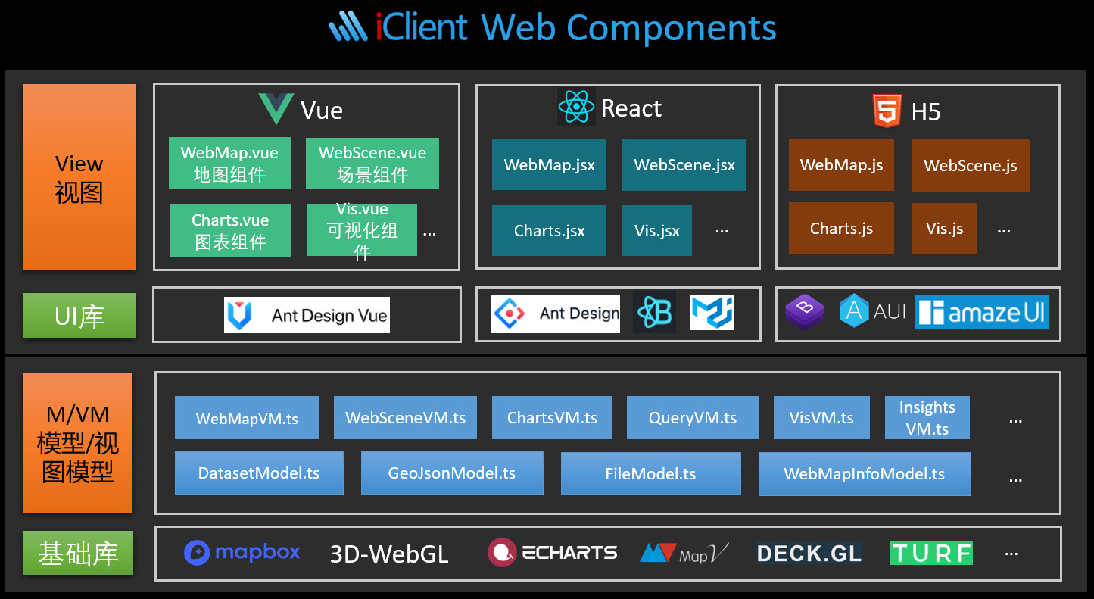Click the WebMap.vue component box
The image size is (1094, 599).
[229, 163]
